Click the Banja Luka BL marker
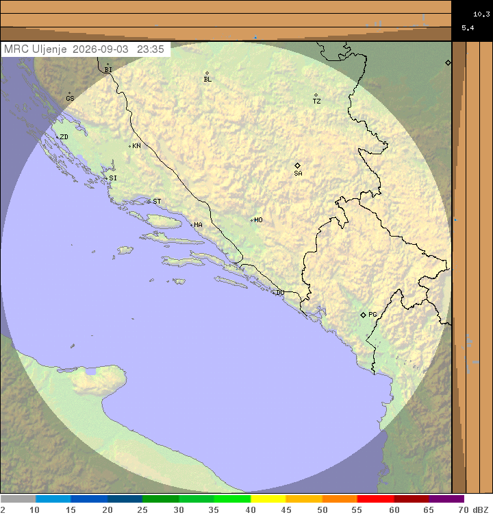 207,73
